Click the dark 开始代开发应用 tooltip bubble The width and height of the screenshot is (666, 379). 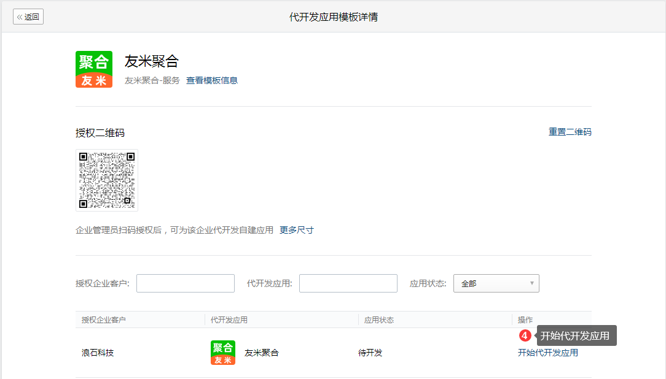click(x=576, y=335)
